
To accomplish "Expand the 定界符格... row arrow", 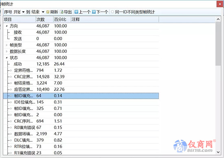I will (x=11, y=70).
